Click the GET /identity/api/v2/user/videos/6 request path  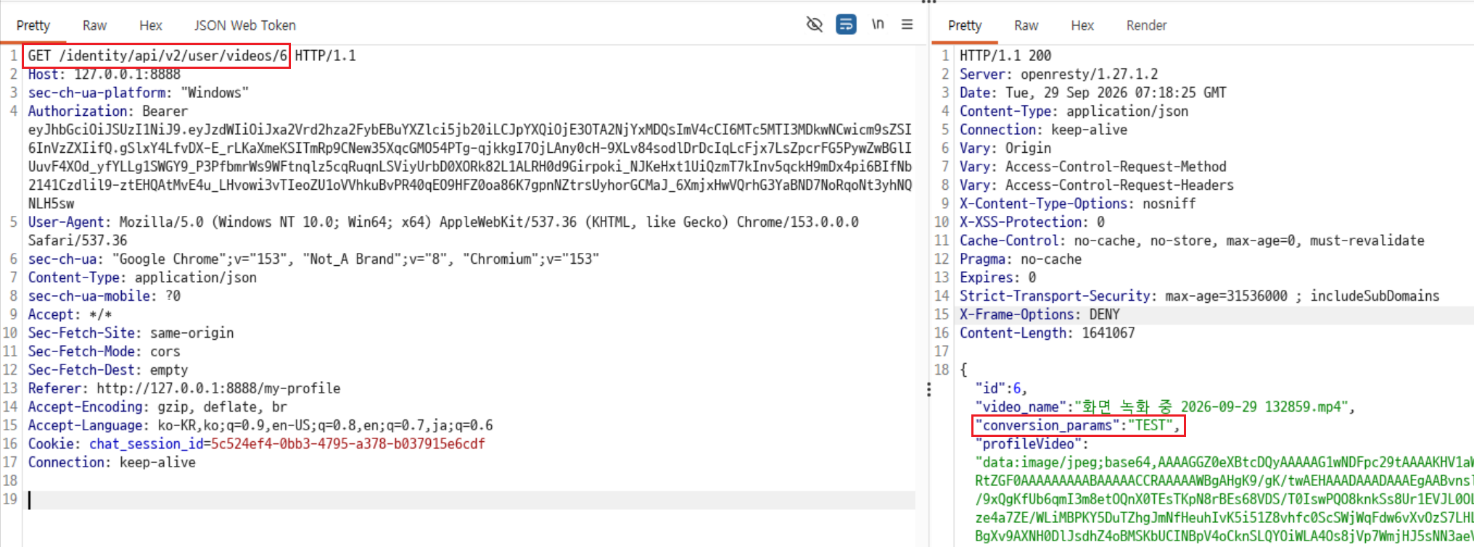[157, 56]
